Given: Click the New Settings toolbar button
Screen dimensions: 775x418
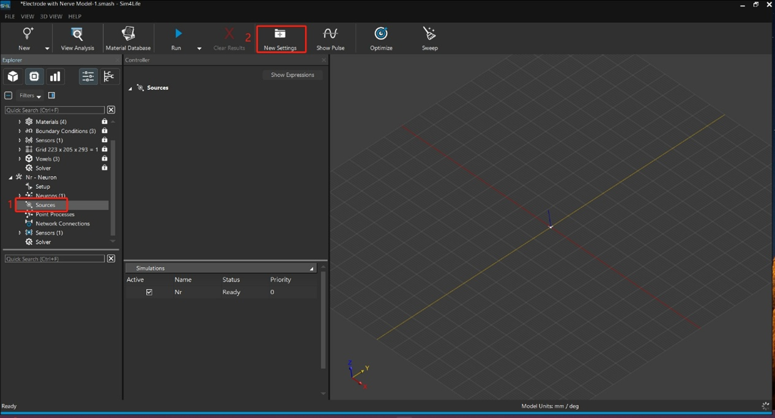Looking at the screenshot, I should coord(280,38).
